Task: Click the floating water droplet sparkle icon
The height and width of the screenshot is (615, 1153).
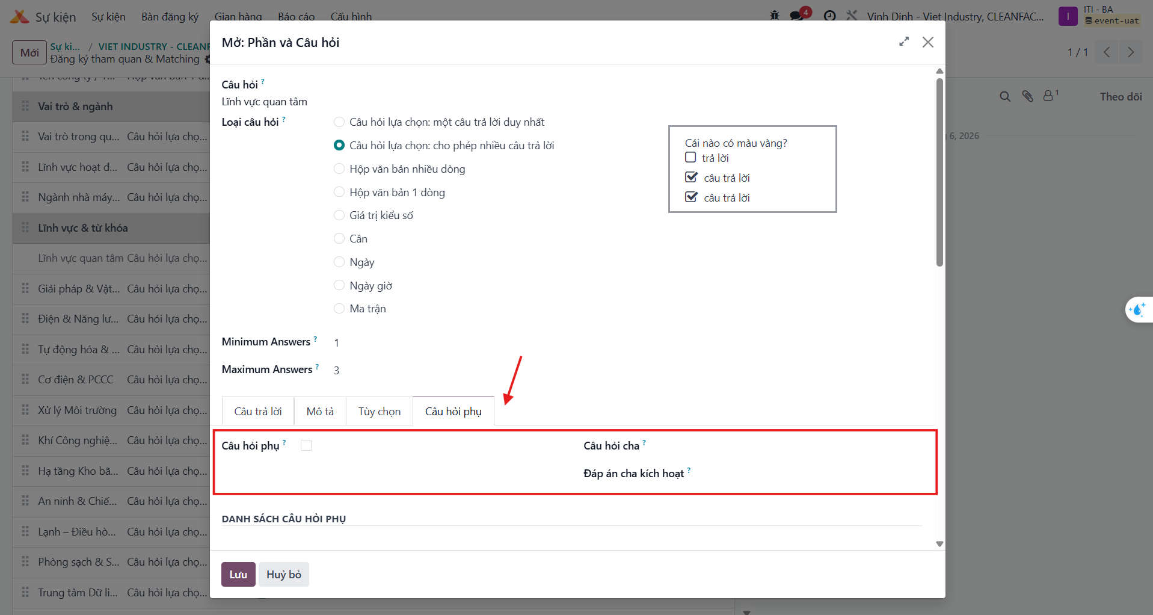Action: pyautogui.click(x=1138, y=310)
